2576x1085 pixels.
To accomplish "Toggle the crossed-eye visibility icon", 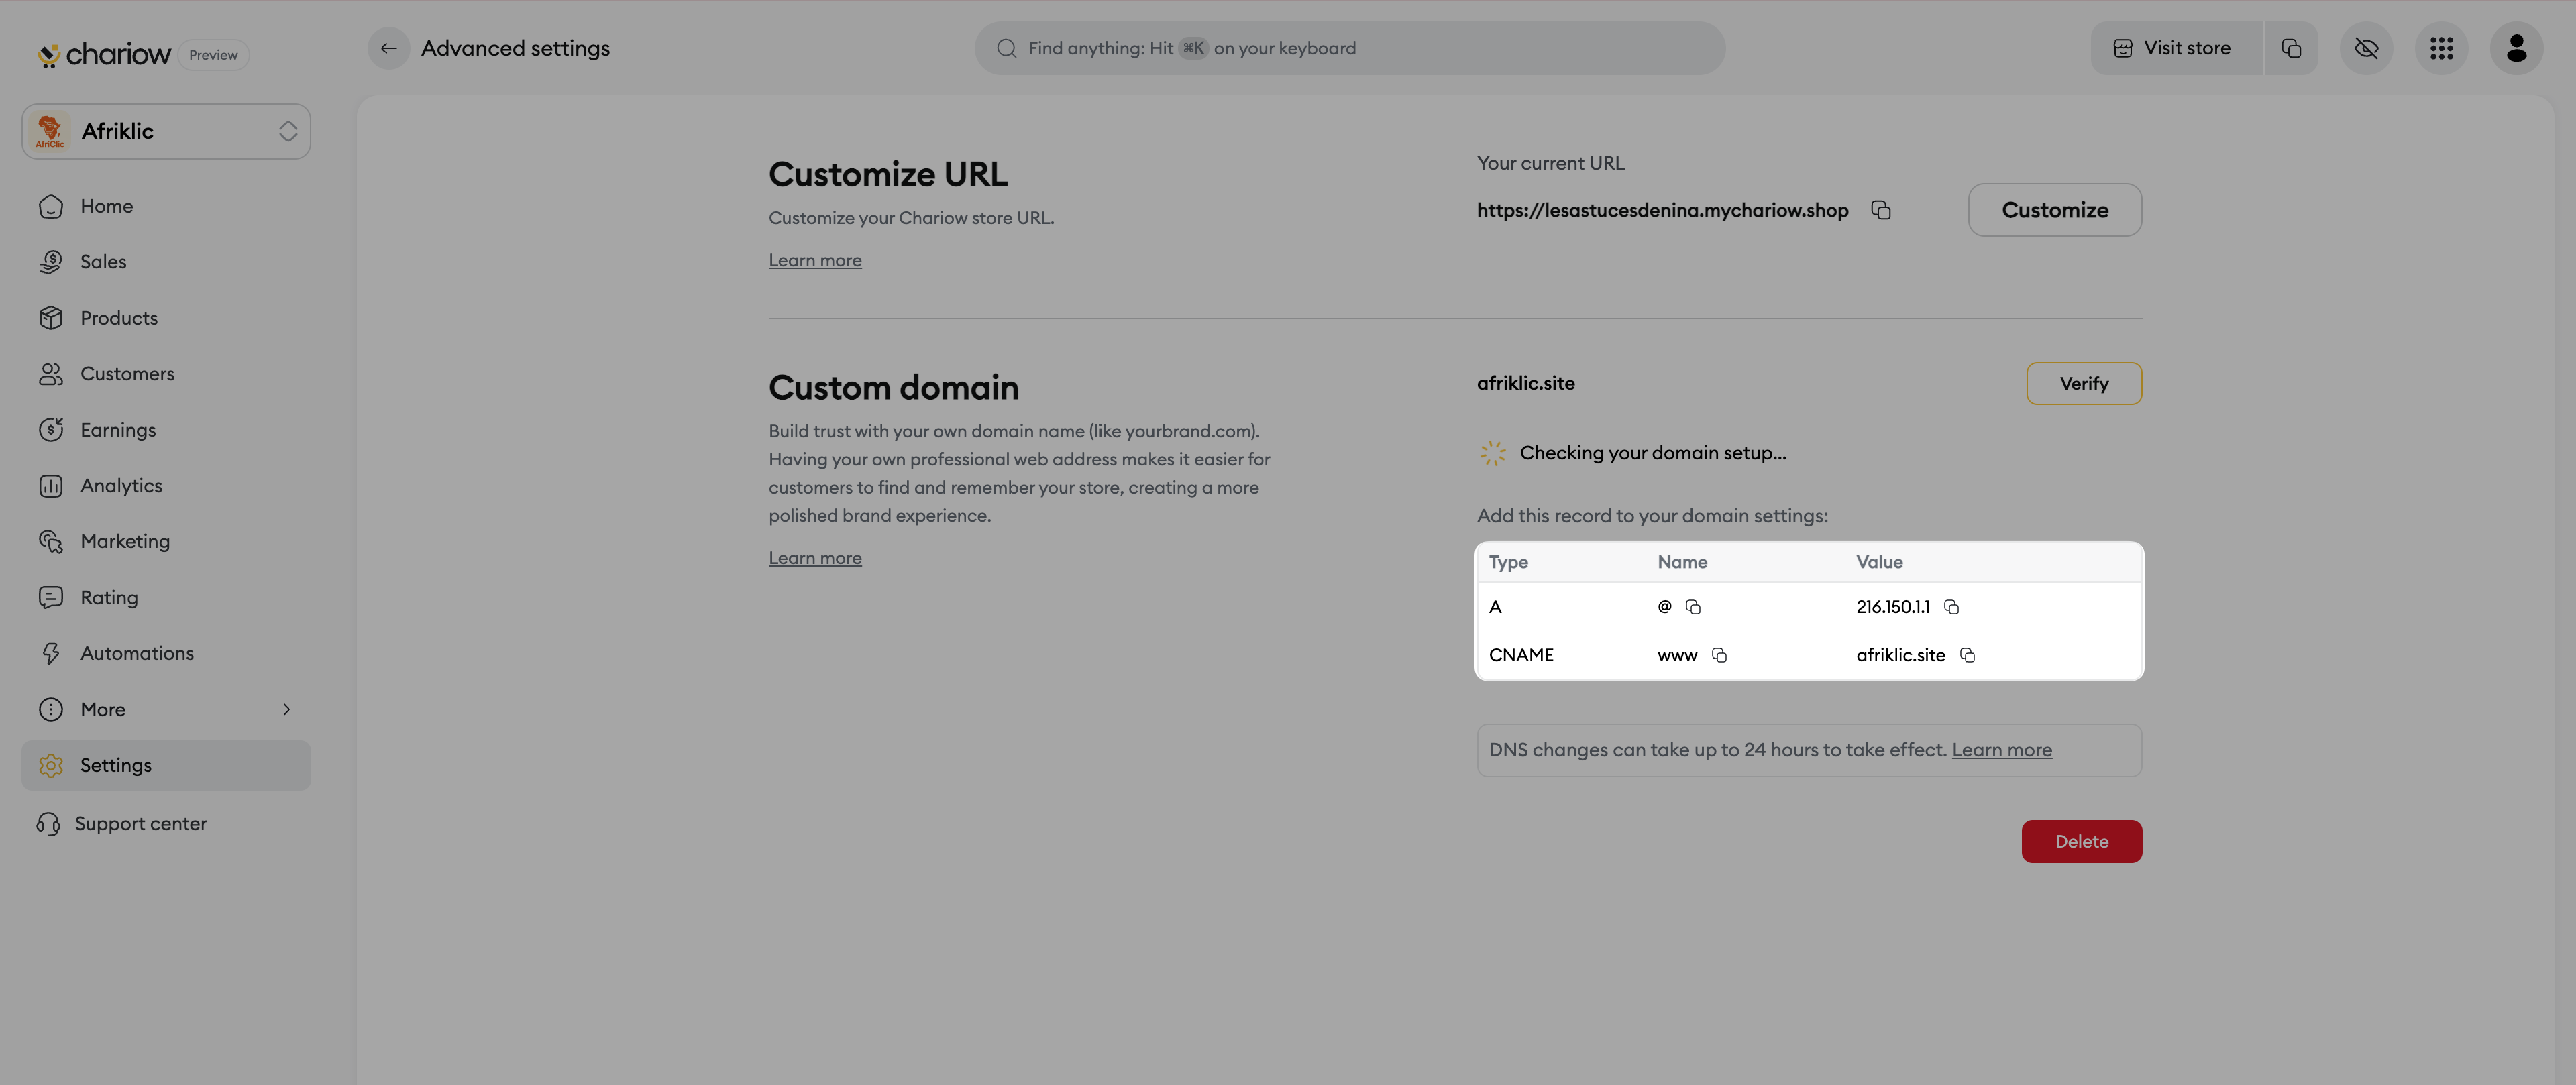I will pos(2366,48).
